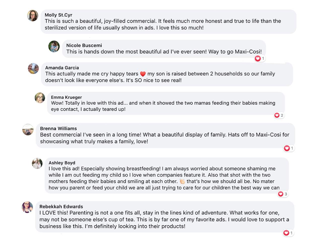Image resolution: width=315 pixels, height=243 pixels.
Task: Open Ashley Boyd's profile photo
Action: click(x=37, y=164)
